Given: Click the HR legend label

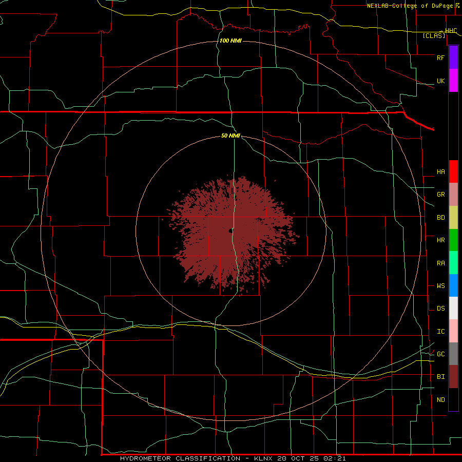Looking at the screenshot, I should (440, 240).
